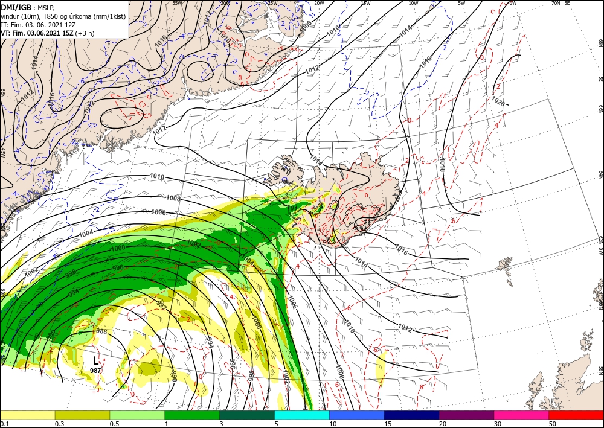The width and height of the screenshot is (604, 428).
Task: Click the '70N' latitude label
Action: pyautogui.click(x=556, y=2)
